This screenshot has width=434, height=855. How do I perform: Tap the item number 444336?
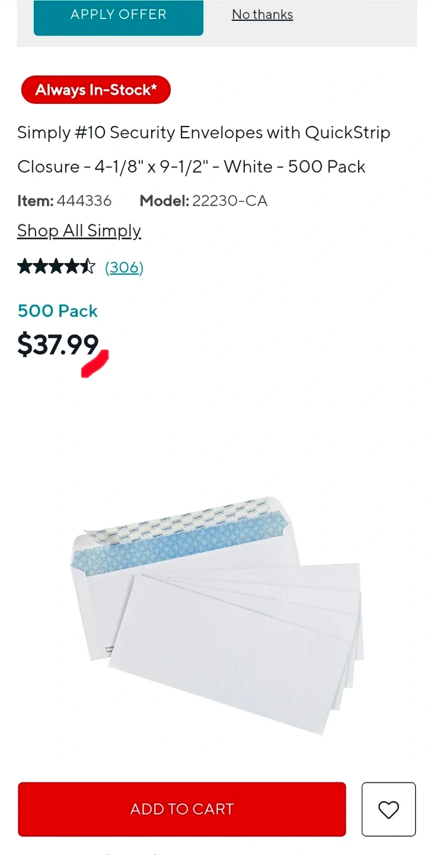(84, 201)
